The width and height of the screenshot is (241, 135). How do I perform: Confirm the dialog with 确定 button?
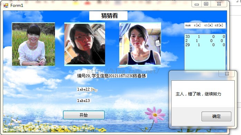(216, 116)
